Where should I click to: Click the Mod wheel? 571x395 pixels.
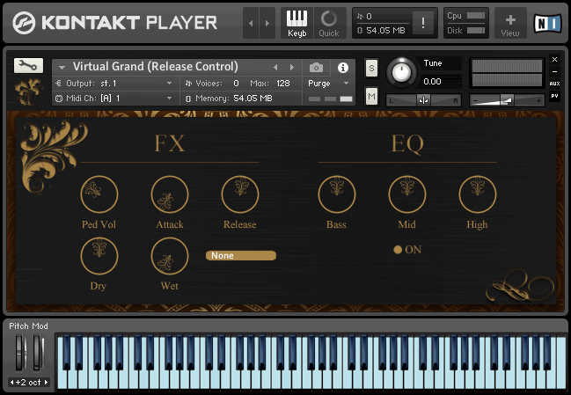(x=38, y=353)
